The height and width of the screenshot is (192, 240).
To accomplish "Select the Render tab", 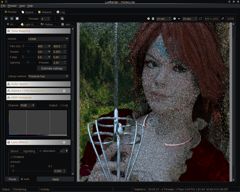I will (x=10, y=12).
